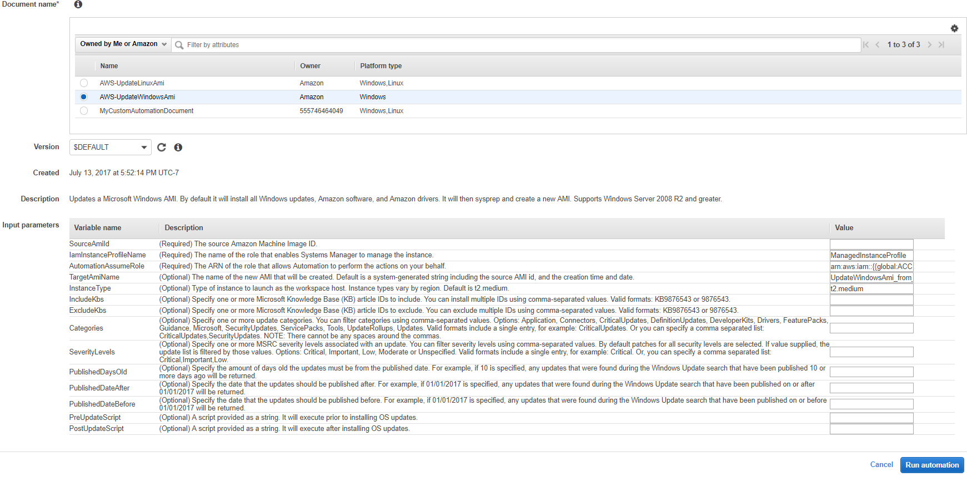
Task: Click the Filter by attributes search field
Action: (x=517, y=45)
